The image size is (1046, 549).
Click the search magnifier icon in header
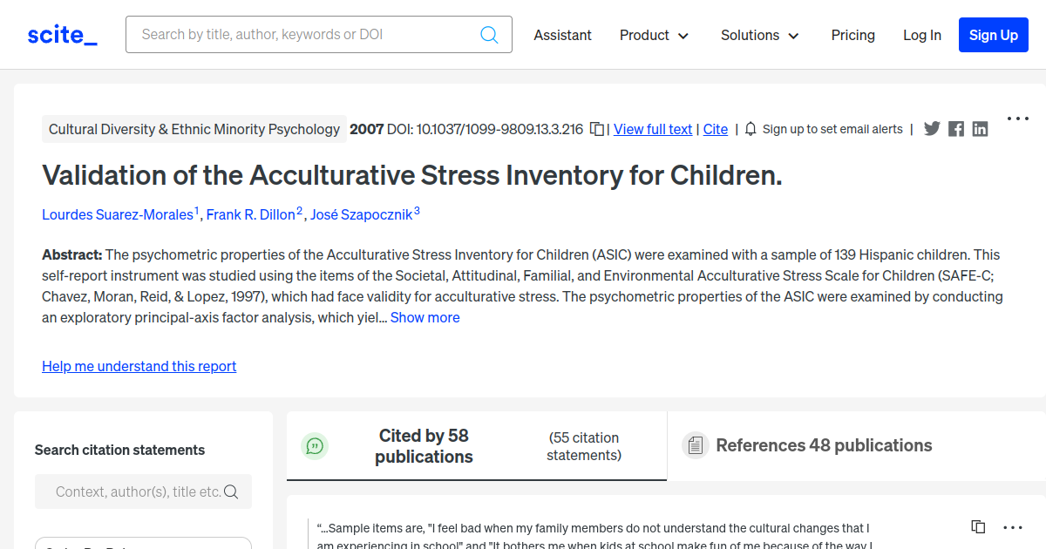pyautogui.click(x=489, y=35)
